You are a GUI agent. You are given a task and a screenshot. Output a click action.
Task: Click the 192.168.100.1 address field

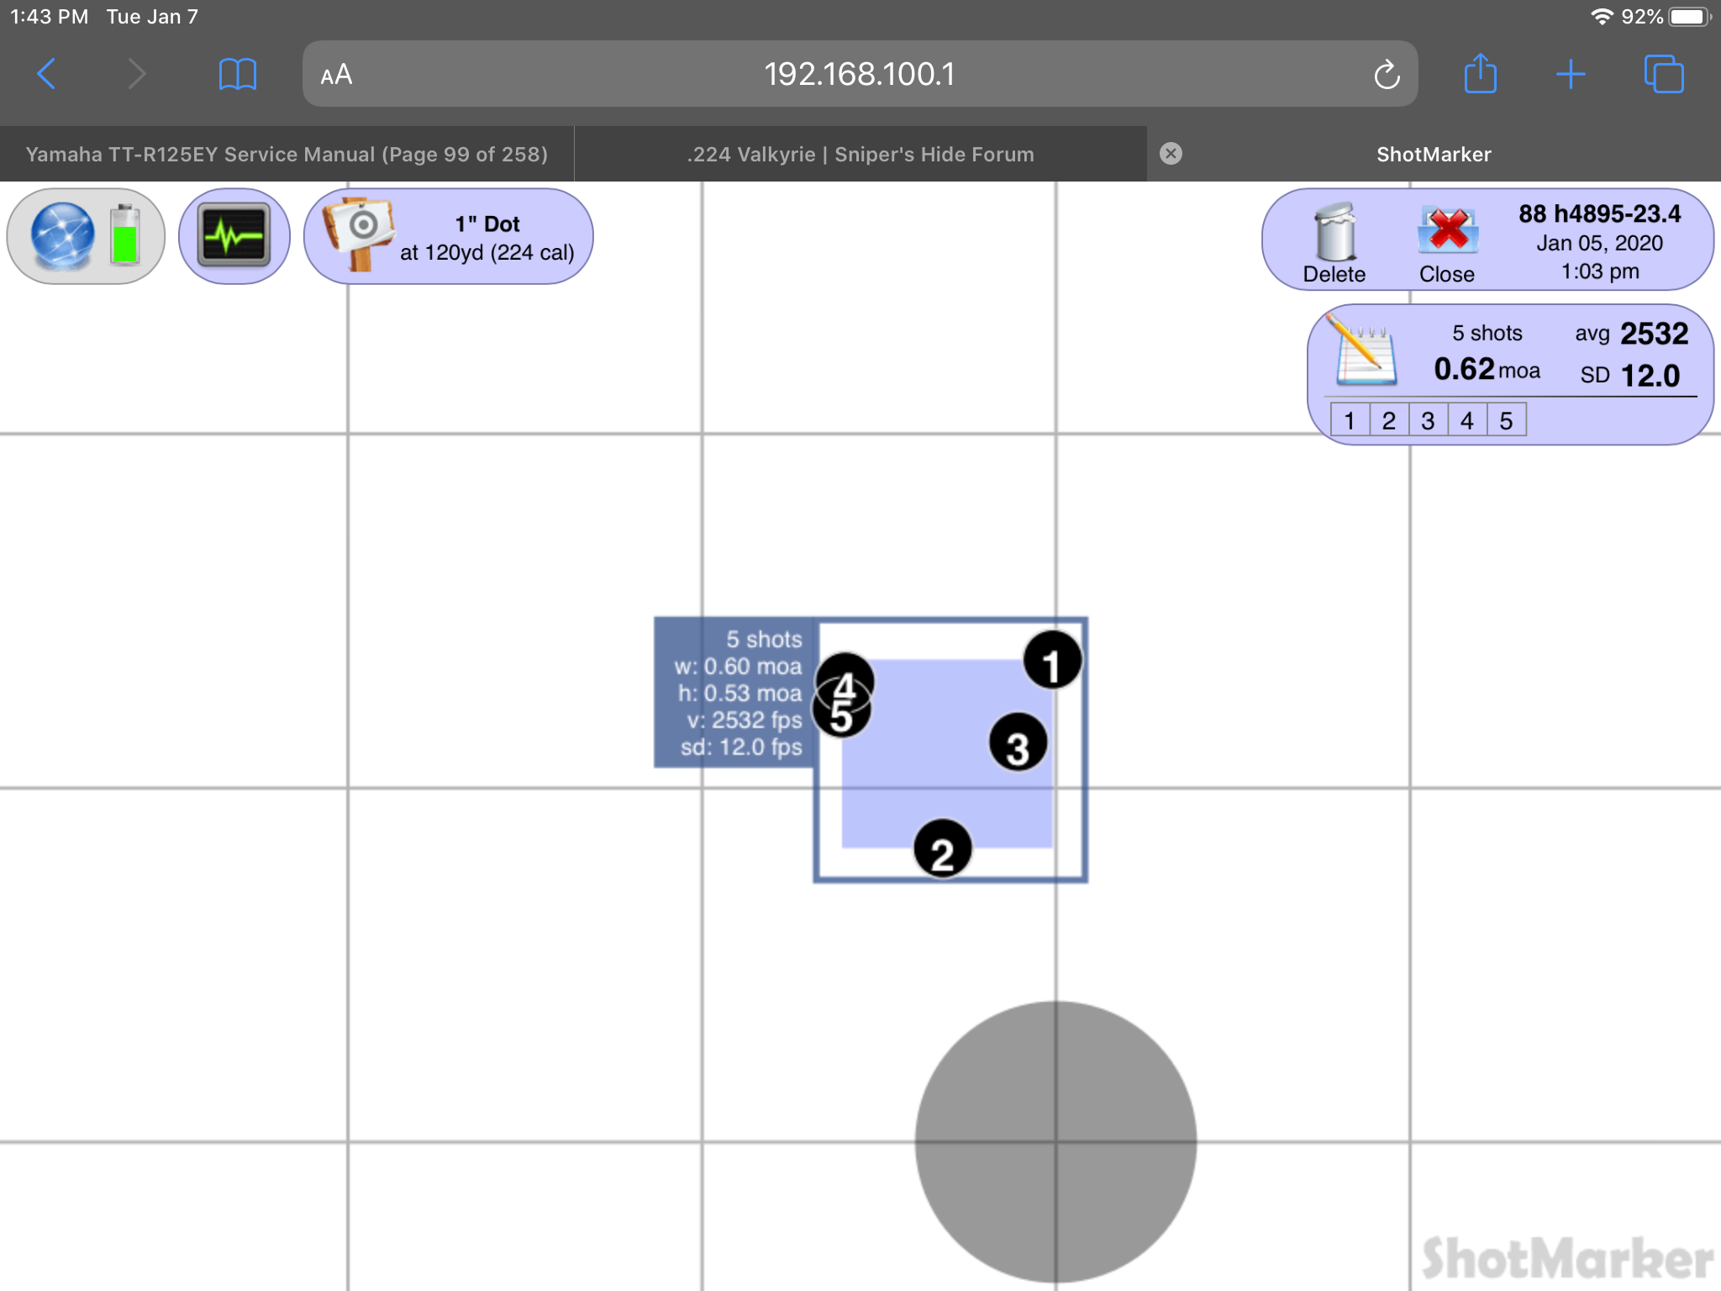pos(859,74)
